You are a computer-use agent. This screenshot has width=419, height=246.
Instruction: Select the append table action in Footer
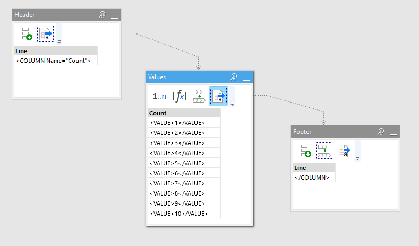[324, 150]
